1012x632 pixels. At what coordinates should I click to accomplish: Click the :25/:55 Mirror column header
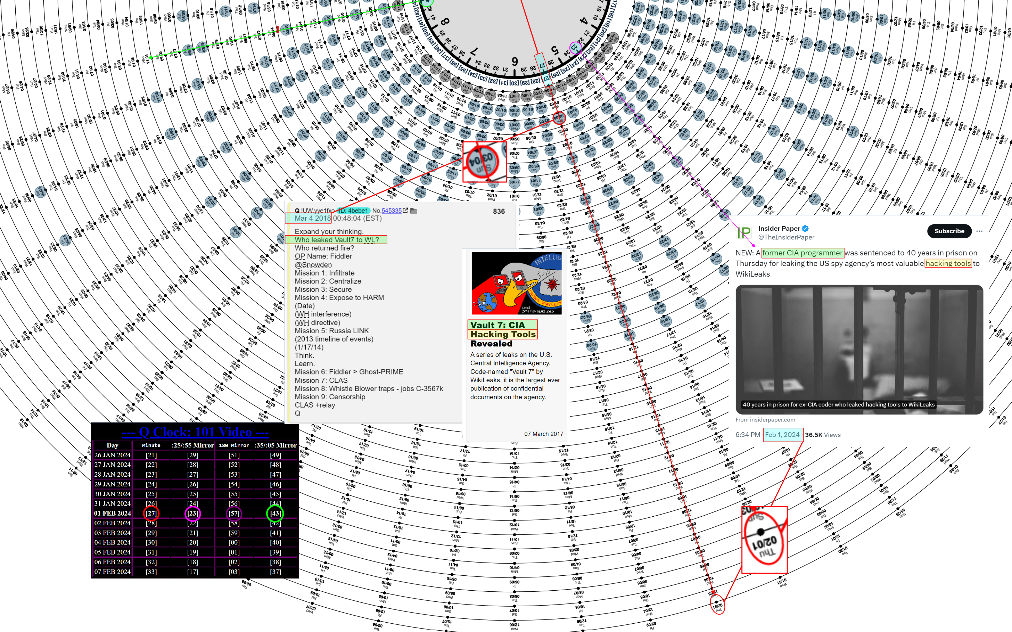tap(192, 445)
